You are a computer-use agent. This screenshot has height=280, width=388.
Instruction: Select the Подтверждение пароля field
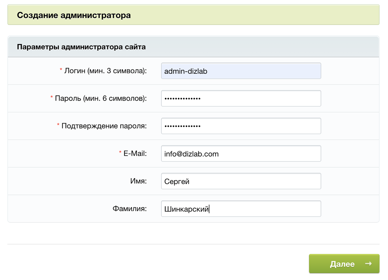241,126
